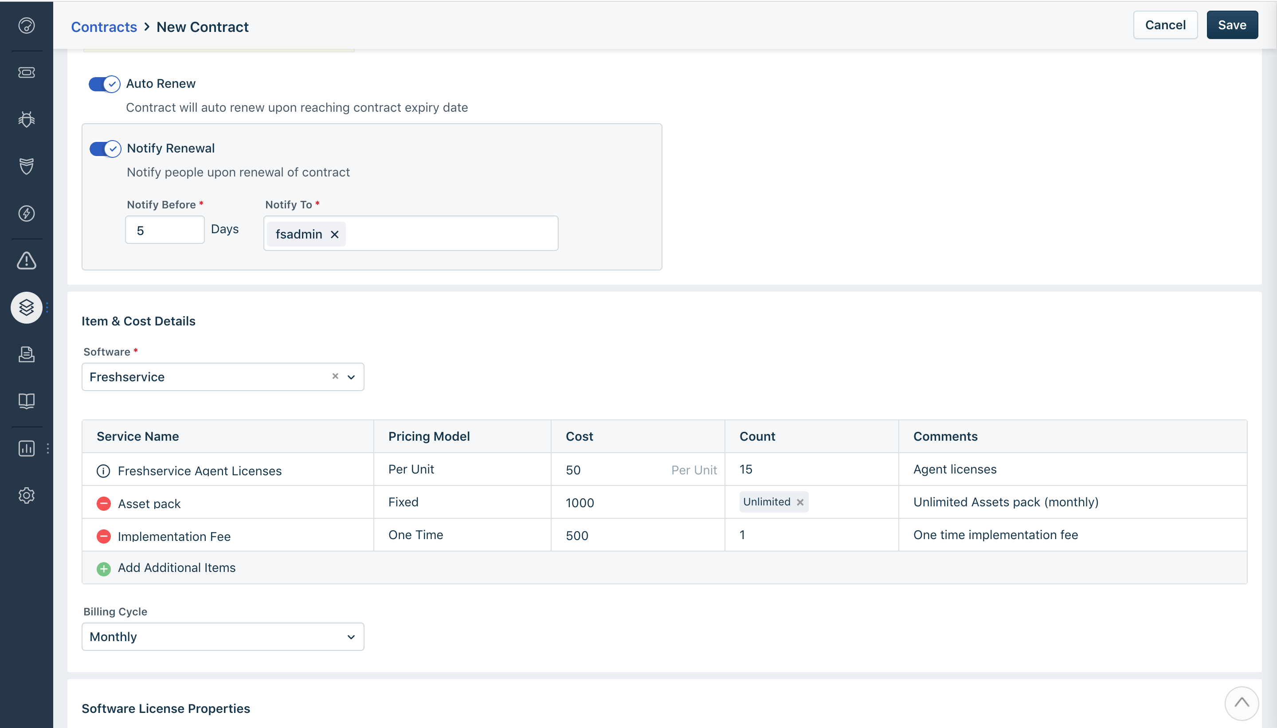The image size is (1277, 728).
Task: Open Admin settings gear icon
Action: tap(27, 495)
